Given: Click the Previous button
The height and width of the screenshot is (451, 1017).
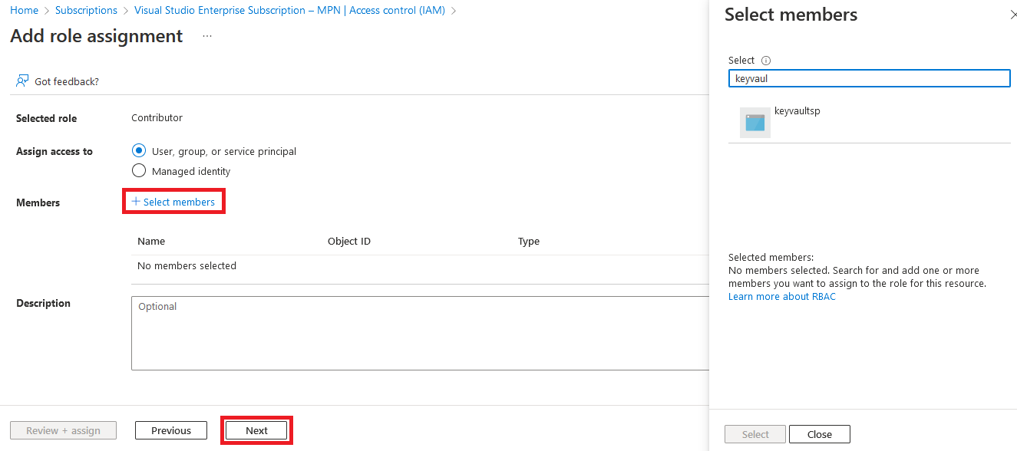Looking at the screenshot, I should [x=171, y=430].
